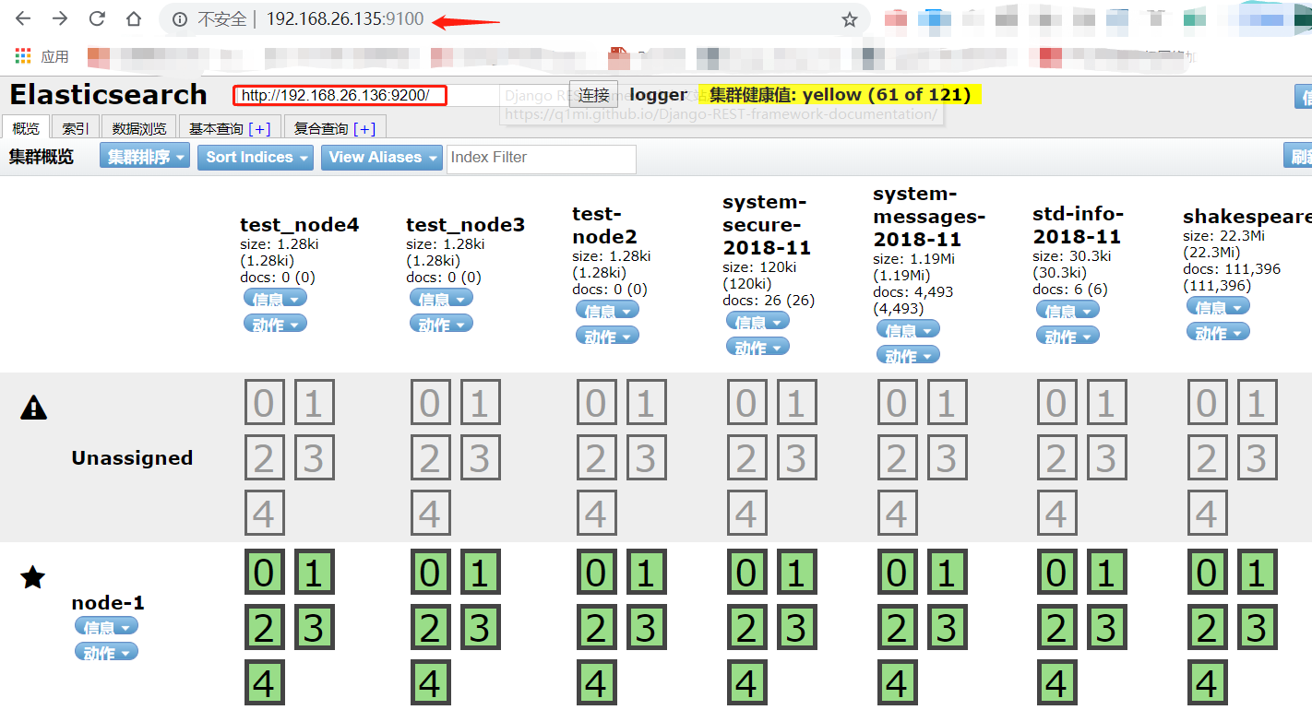Open 信息 dropdown for test_node4
Viewport: 1312px width, 710px height.
[275, 298]
